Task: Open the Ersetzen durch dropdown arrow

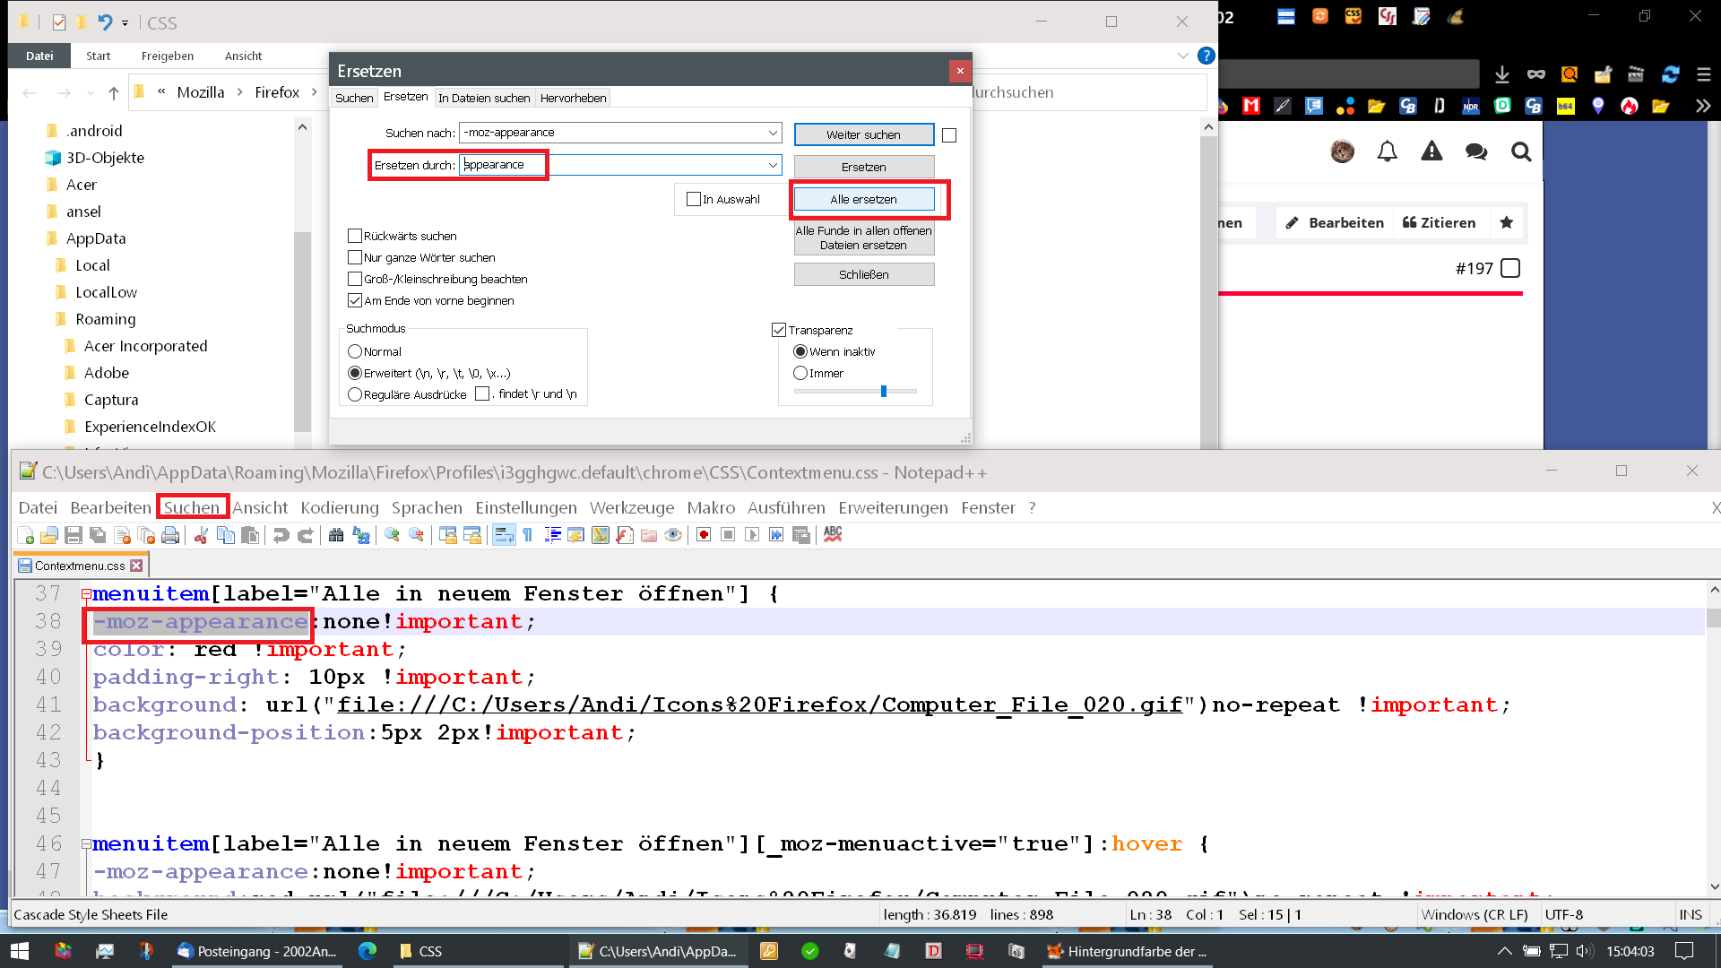Action: [x=773, y=165]
